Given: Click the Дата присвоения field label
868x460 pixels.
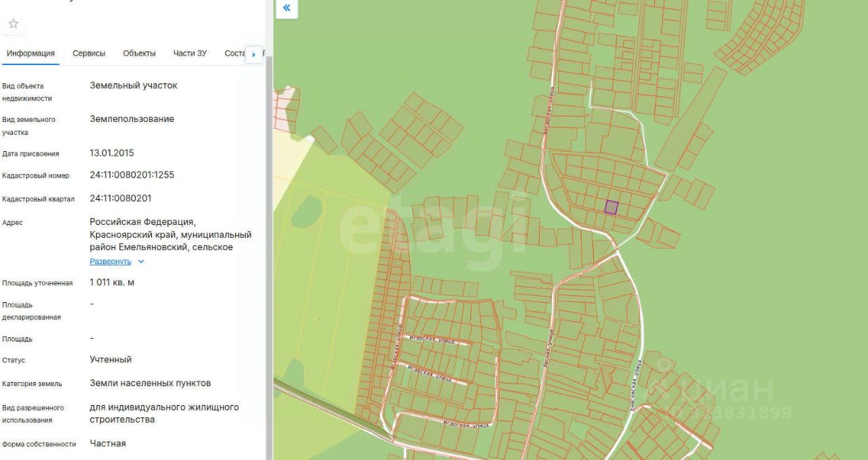Looking at the screenshot, I should point(31,154).
